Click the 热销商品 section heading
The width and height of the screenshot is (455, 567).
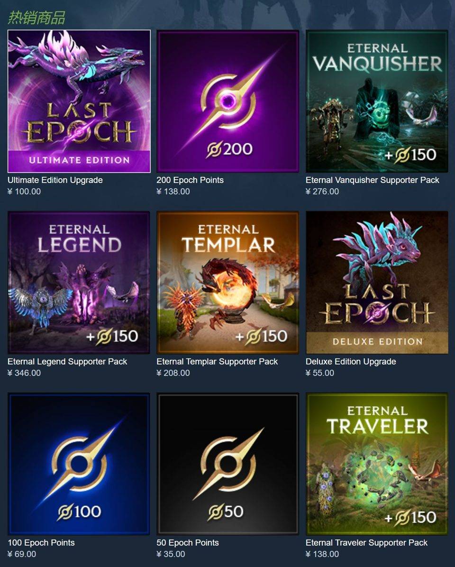click(36, 18)
